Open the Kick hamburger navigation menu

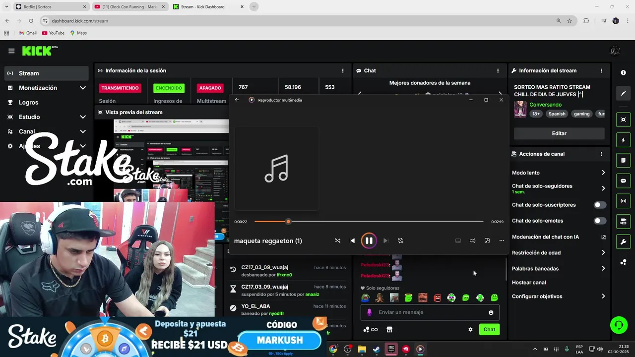(x=11, y=51)
